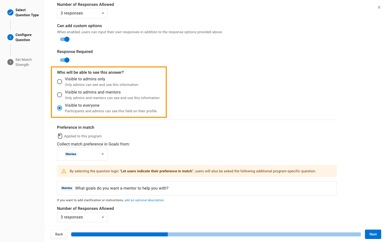
Task: Click the bookmark icon beside Applied to this program
Action: tap(60, 136)
